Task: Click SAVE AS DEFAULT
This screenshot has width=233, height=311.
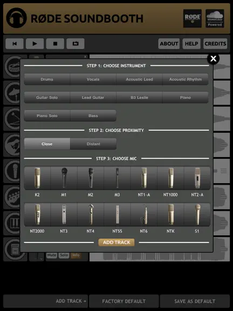Action: 195,301
